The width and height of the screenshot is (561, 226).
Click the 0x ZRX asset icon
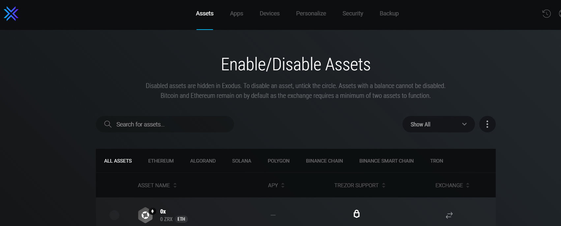(x=145, y=215)
